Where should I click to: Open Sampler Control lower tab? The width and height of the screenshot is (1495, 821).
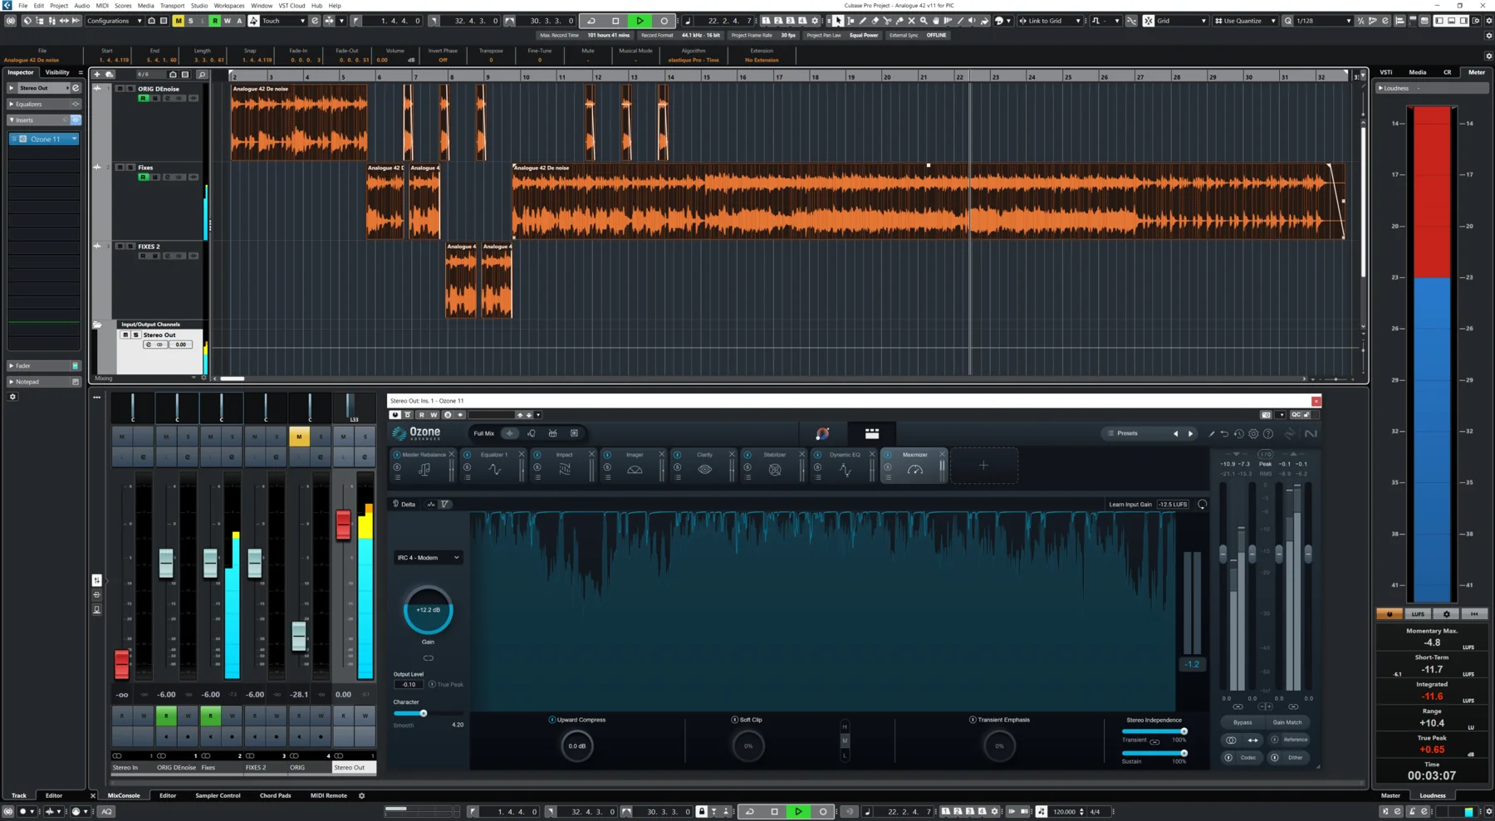point(218,795)
